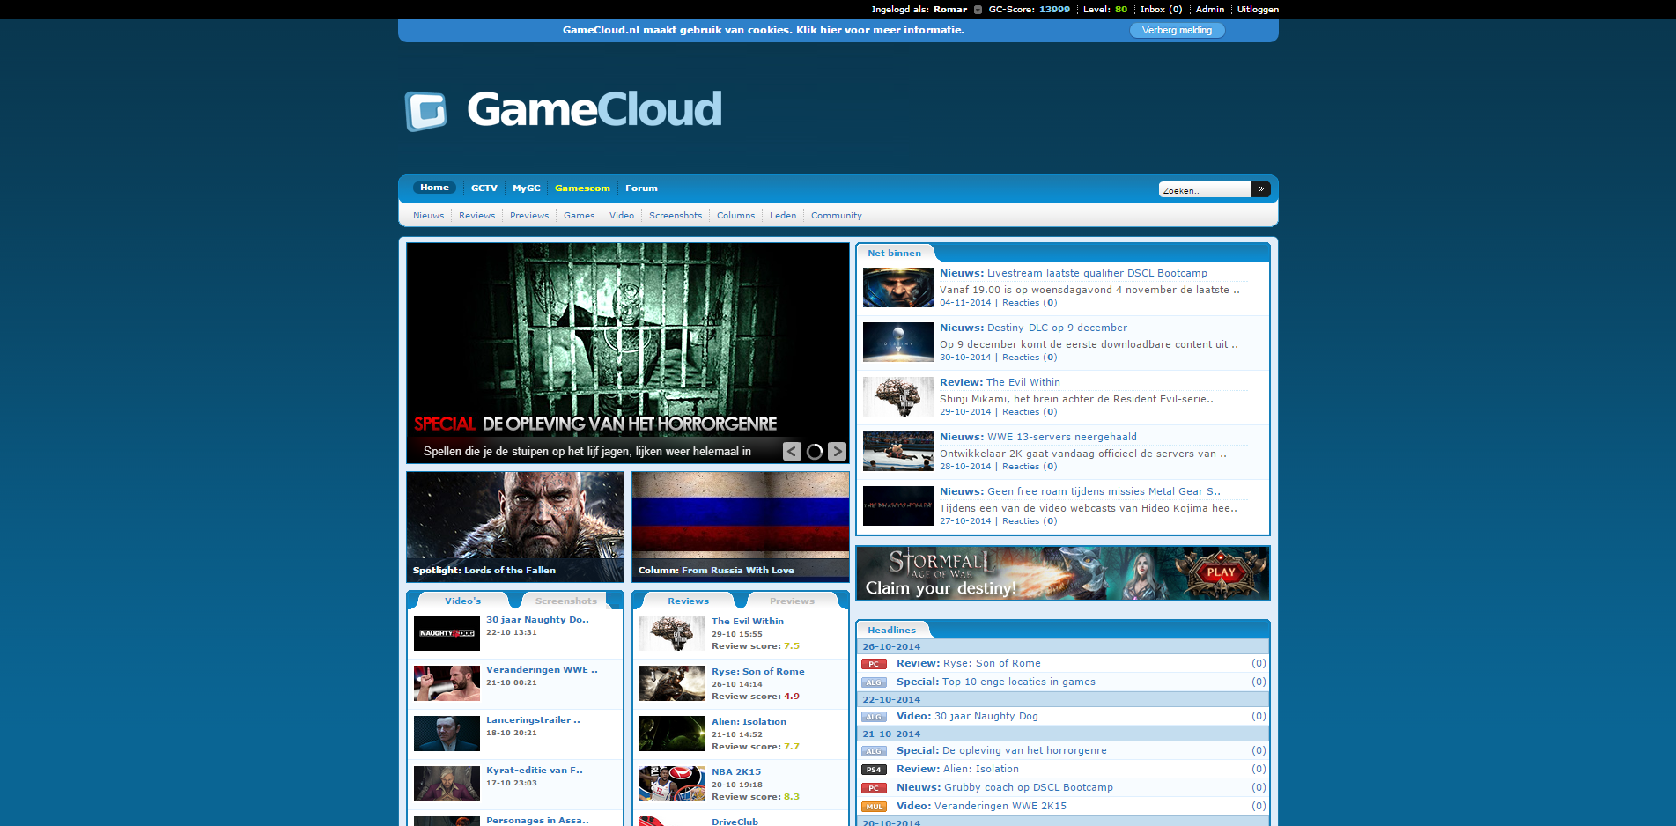Open Column: From Russia With Love tile
Viewport: 1676px width, 826px height.
pos(741,527)
